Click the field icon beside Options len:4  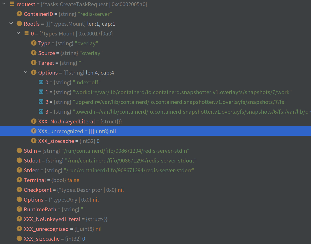34,73
